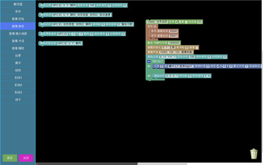This screenshot has width=263, height=165.
Task: Select the 同时执行 block header
Action: [x=157, y=62]
